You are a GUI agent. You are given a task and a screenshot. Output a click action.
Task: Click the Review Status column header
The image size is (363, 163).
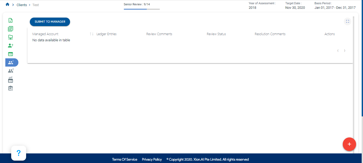[216, 34]
